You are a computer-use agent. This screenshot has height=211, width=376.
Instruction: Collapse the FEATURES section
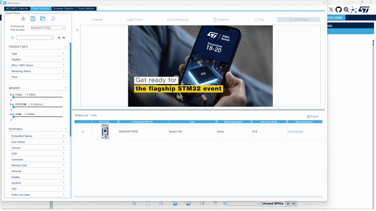[66, 129]
